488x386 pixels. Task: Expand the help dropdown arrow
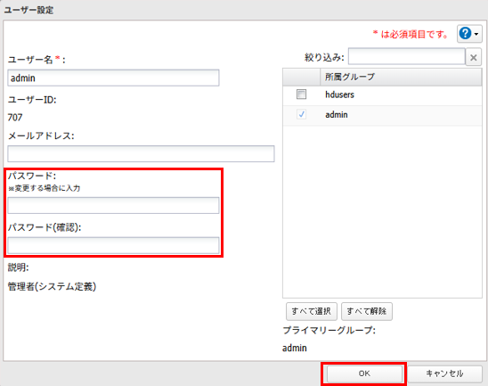click(x=476, y=34)
